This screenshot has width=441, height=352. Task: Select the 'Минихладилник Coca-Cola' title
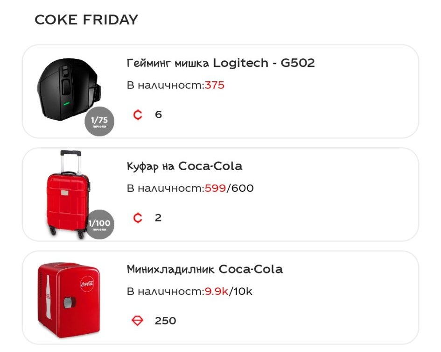pos(204,269)
